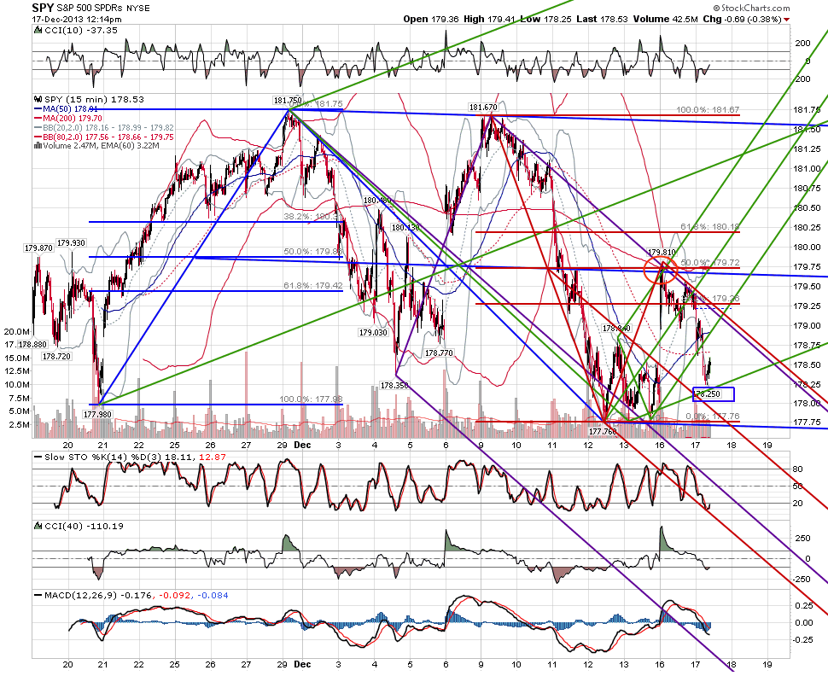Click the 'High 179.41' value in the header
This screenshot has width=828, height=676.
[x=489, y=19]
